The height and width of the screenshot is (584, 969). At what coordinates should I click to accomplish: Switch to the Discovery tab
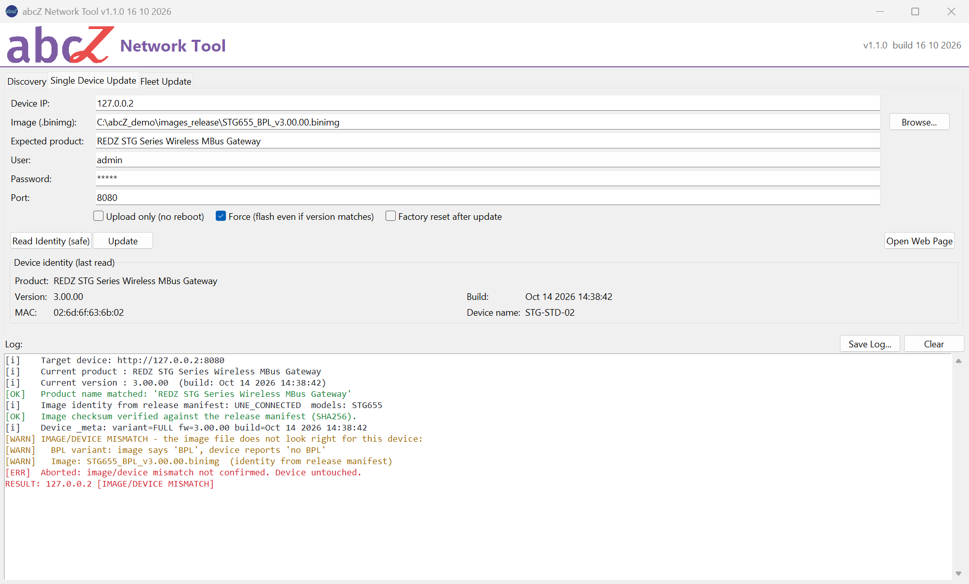click(x=27, y=81)
